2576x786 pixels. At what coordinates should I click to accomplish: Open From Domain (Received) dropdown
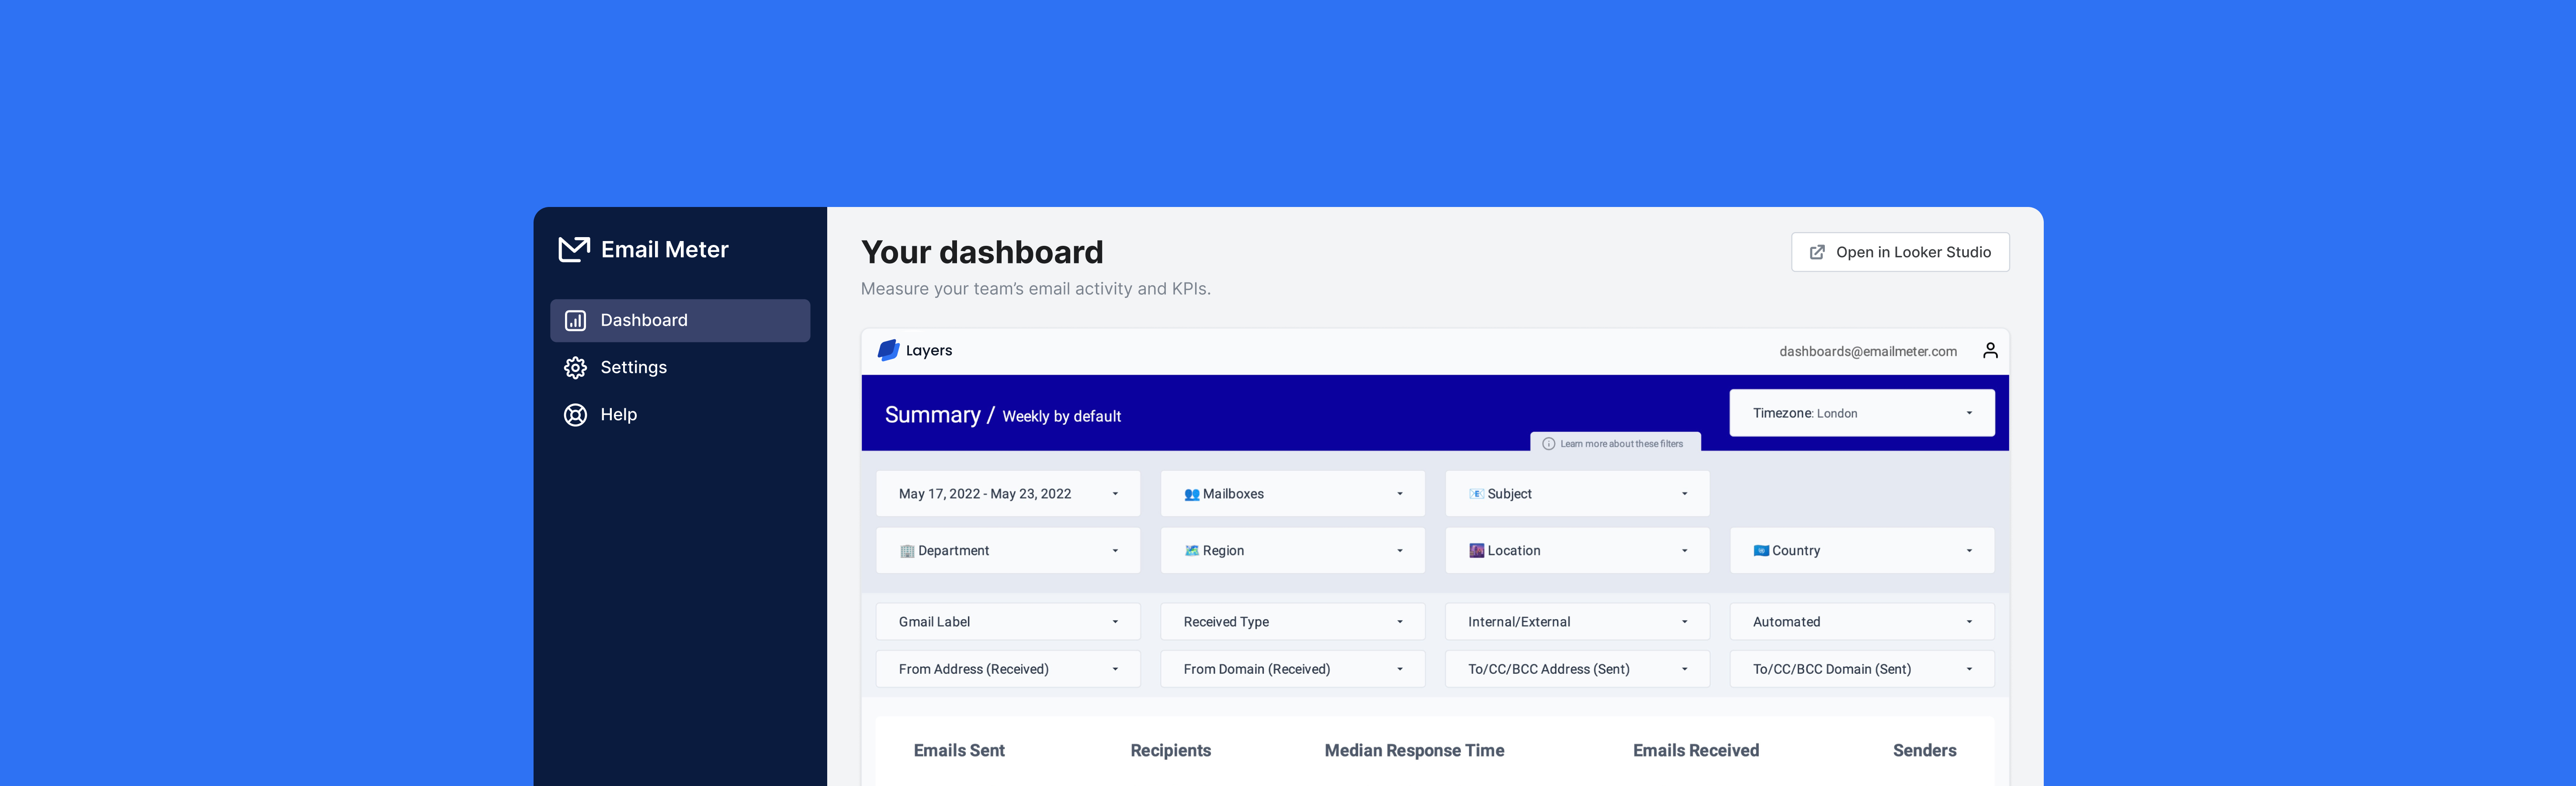click(1292, 669)
